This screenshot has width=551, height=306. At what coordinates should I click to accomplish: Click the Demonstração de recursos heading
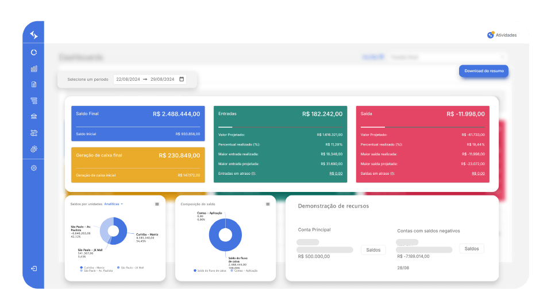point(333,206)
